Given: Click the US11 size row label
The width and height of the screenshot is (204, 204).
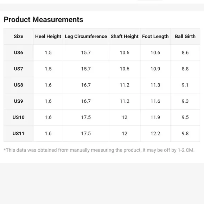Looking at the screenshot, I should tap(18, 134).
